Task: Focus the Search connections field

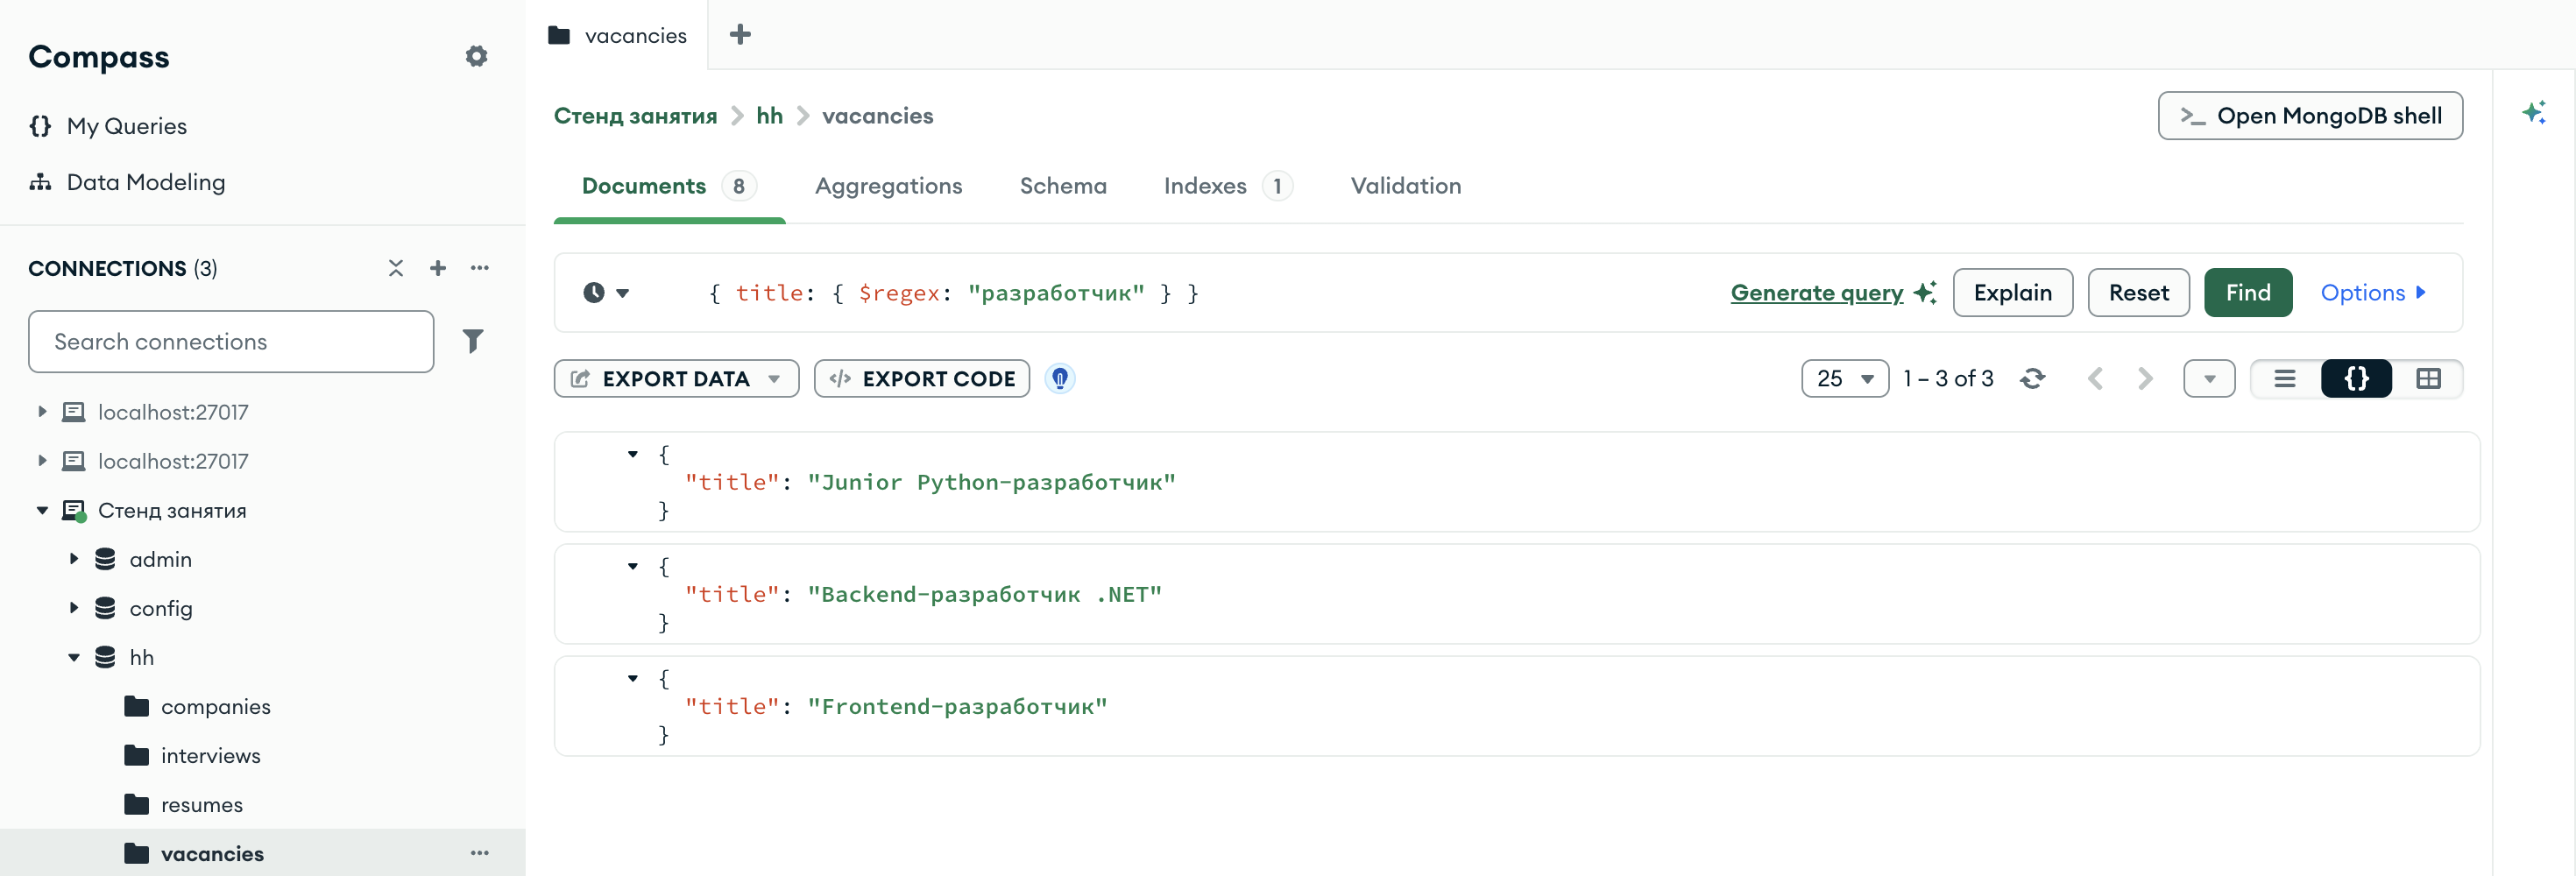Action: [231, 342]
